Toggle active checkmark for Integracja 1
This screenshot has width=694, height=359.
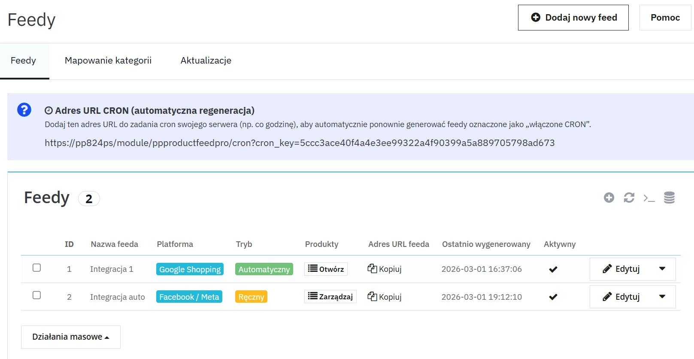(x=553, y=269)
